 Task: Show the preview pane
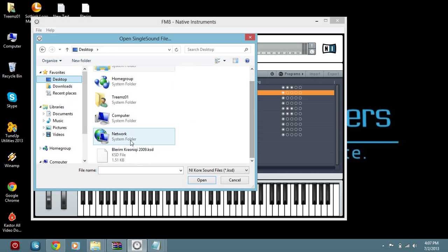coord(236,61)
